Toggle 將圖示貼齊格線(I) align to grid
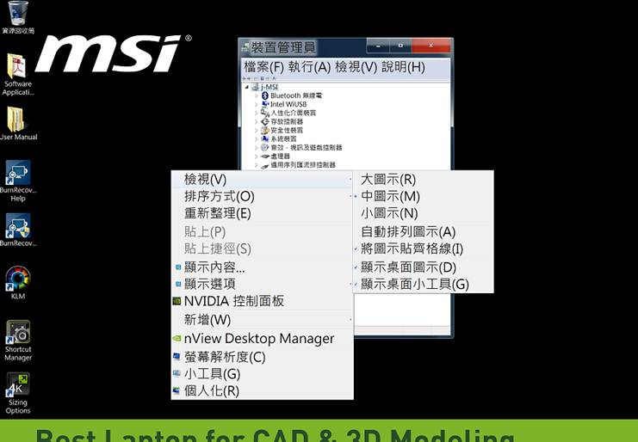 coord(412,249)
